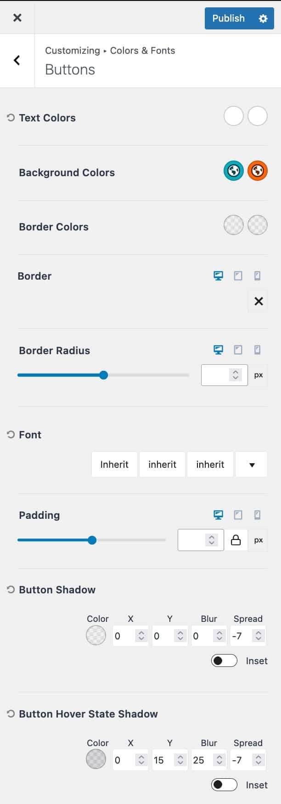Unlock the Padding link icon

[236, 540]
